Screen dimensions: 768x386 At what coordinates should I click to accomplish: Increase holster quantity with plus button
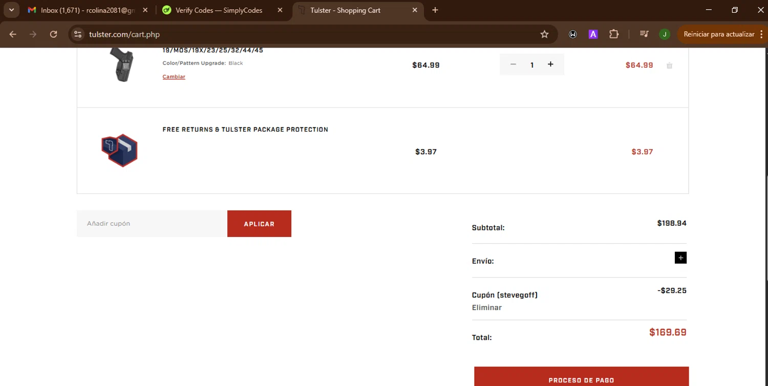550,65
